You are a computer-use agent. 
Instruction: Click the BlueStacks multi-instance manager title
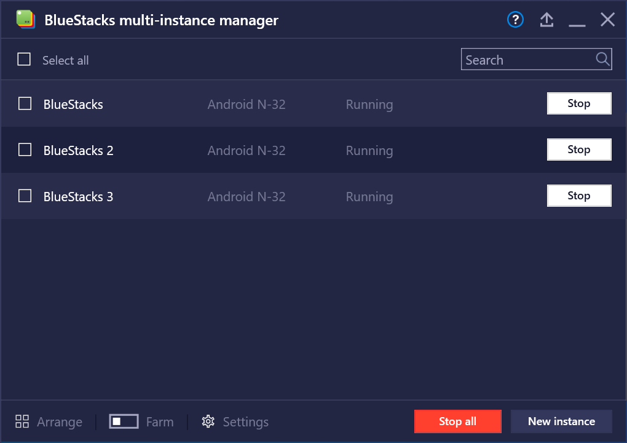161,20
